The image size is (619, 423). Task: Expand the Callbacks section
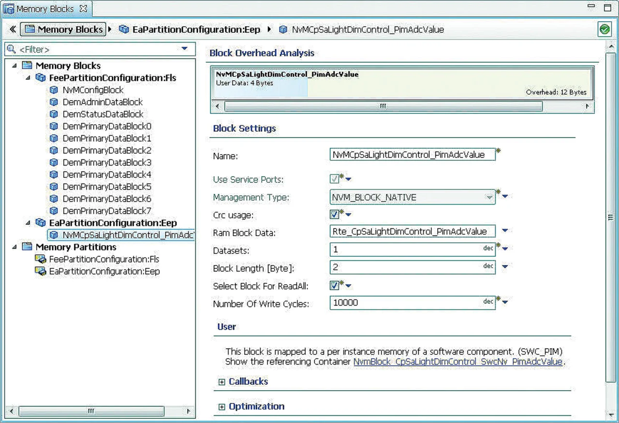click(x=221, y=382)
